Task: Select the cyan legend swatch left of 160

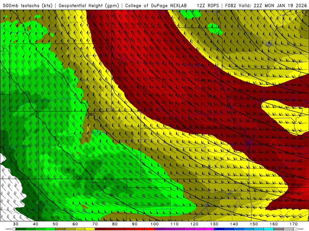Action: (x=268, y=229)
